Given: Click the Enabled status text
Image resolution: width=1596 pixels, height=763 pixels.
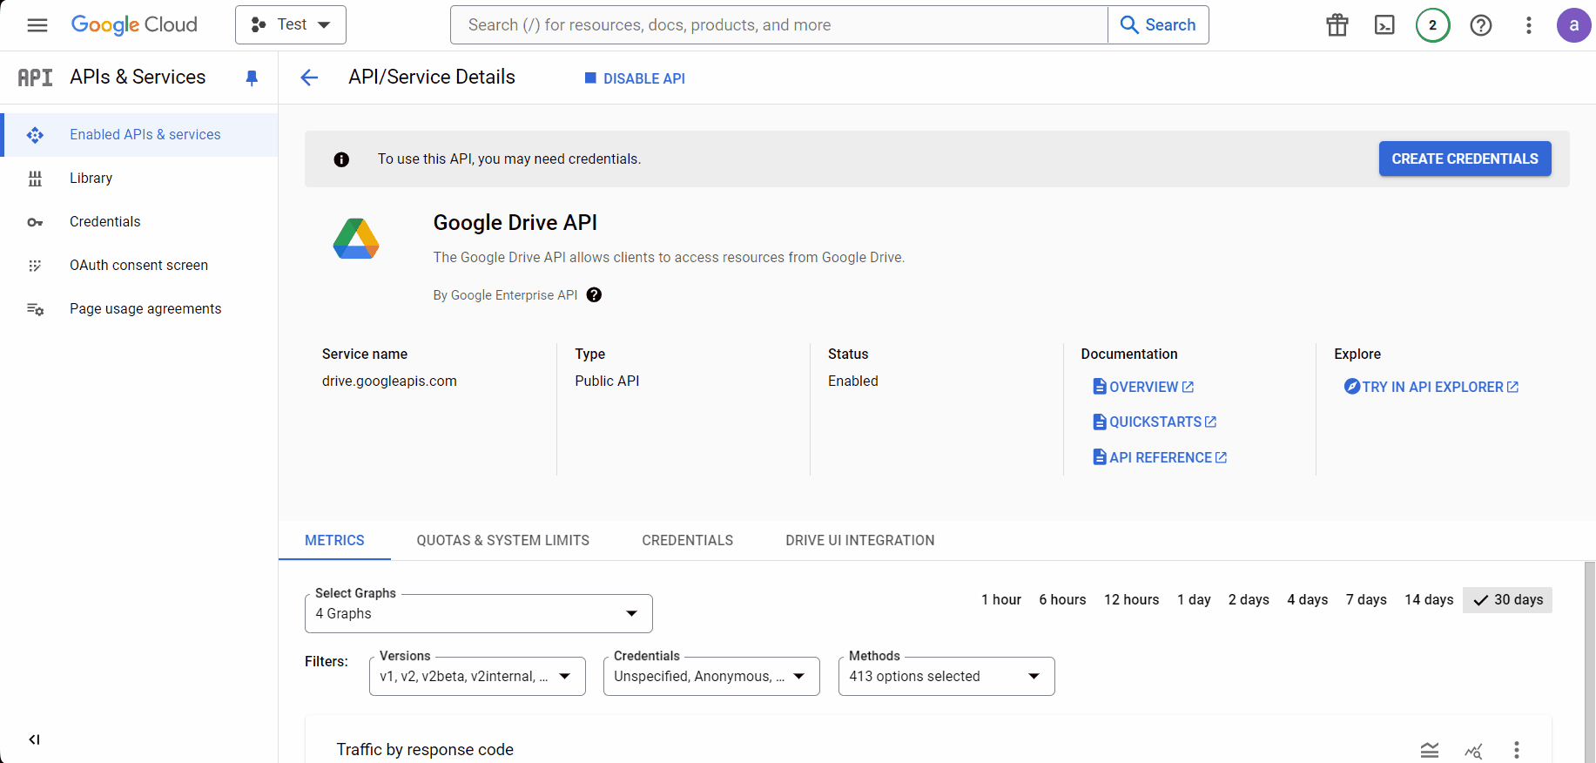Looking at the screenshot, I should coord(853,381).
